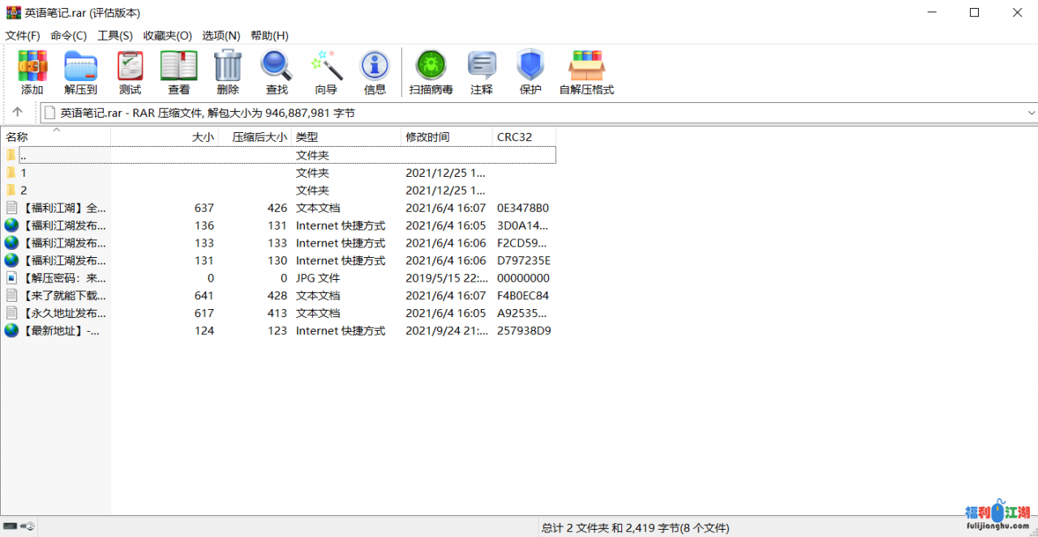Launch the 向导 (Wizard) tool

point(326,72)
